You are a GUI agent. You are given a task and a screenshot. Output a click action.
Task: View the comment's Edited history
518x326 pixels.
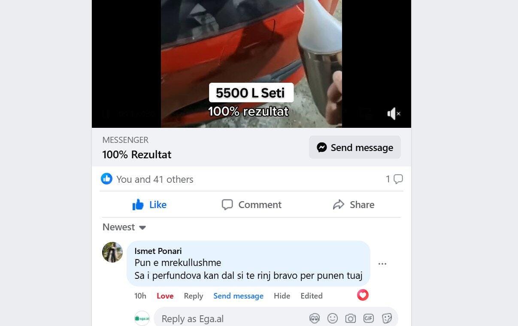[x=312, y=296]
